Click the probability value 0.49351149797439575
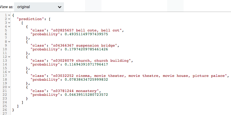The image size is (231, 115). [x=86, y=34]
